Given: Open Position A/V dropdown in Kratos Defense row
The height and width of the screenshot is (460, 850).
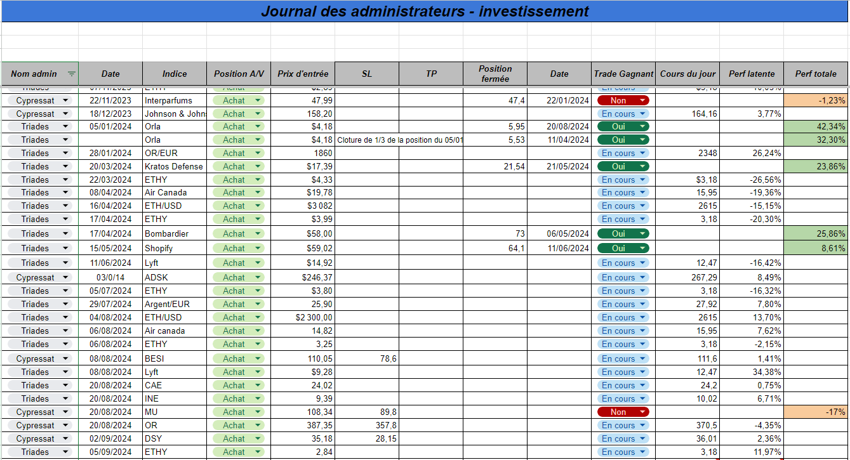Looking at the screenshot, I should [258, 166].
